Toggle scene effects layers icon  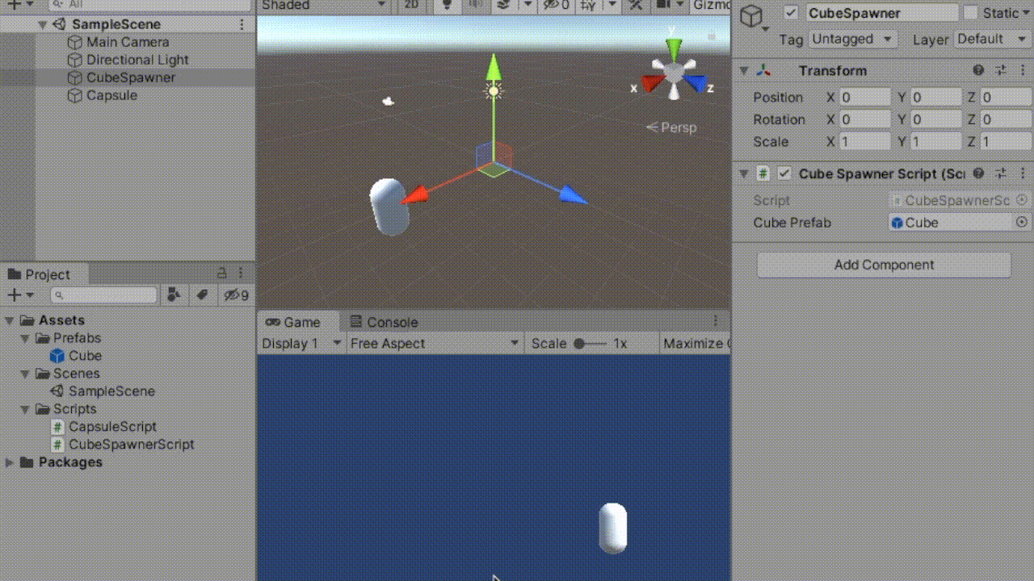click(505, 5)
